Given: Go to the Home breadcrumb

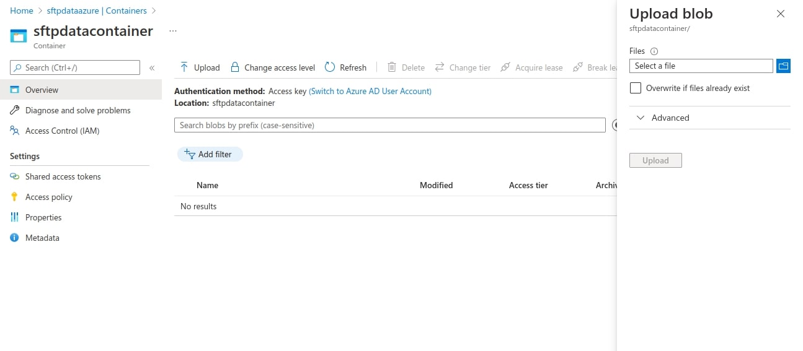Looking at the screenshot, I should tap(22, 11).
